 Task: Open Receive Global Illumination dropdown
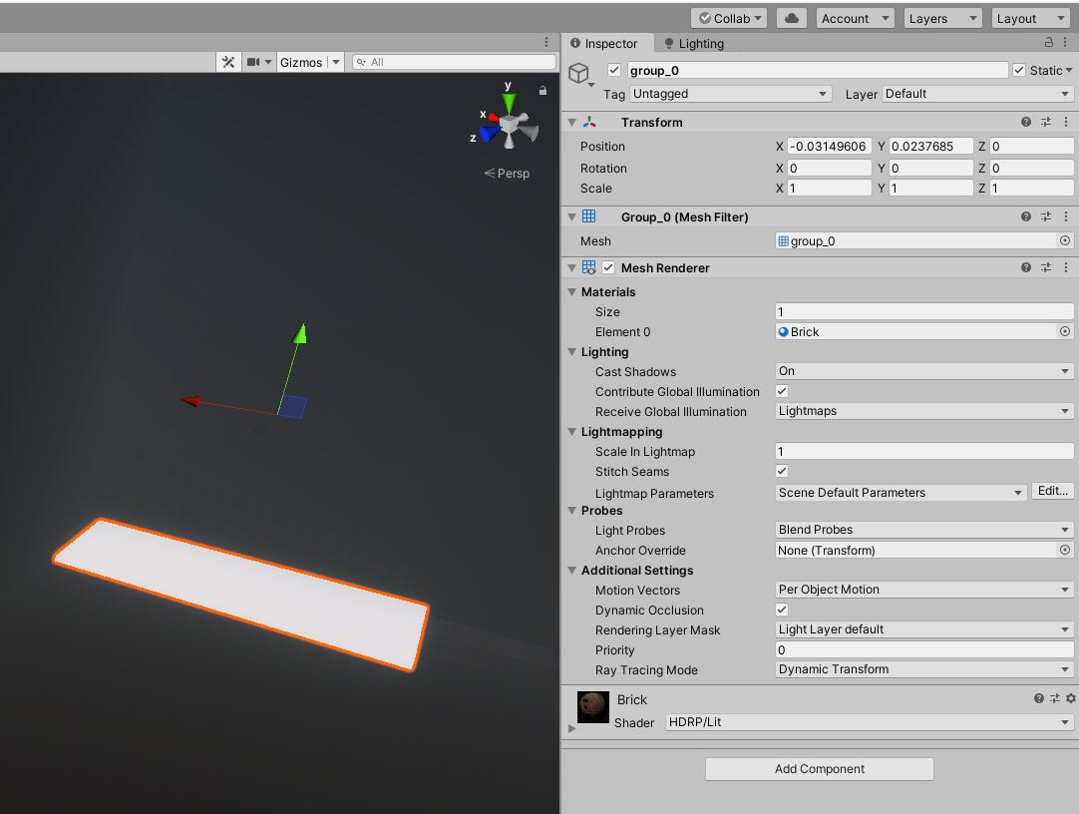924,411
